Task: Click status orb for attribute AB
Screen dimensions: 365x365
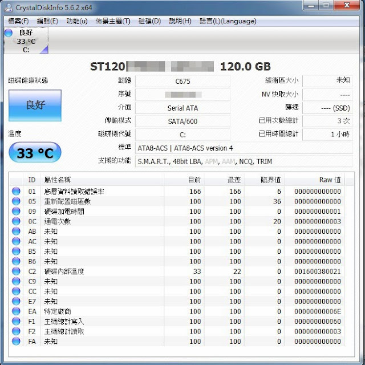Action: click(x=16, y=231)
